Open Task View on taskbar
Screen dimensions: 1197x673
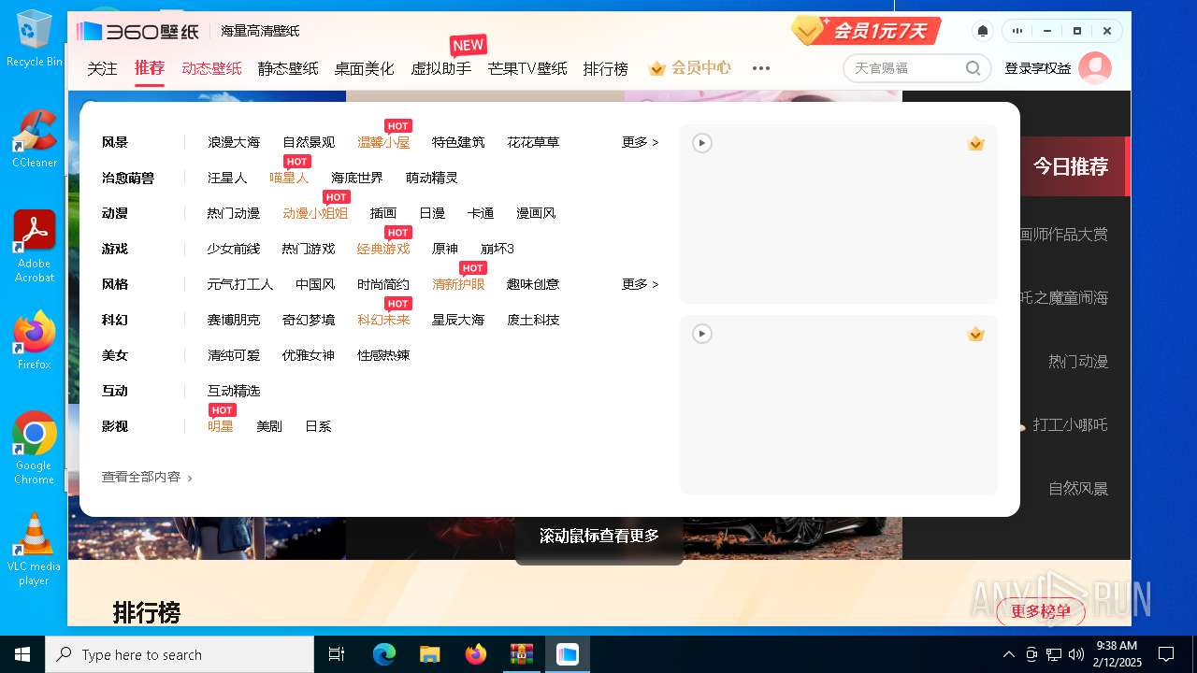point(337,654)
